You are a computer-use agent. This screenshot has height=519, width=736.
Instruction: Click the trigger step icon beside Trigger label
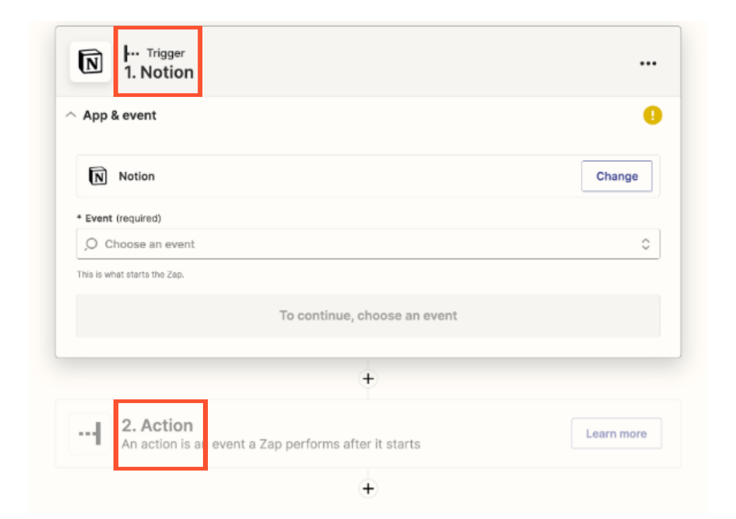pos(132,53)
